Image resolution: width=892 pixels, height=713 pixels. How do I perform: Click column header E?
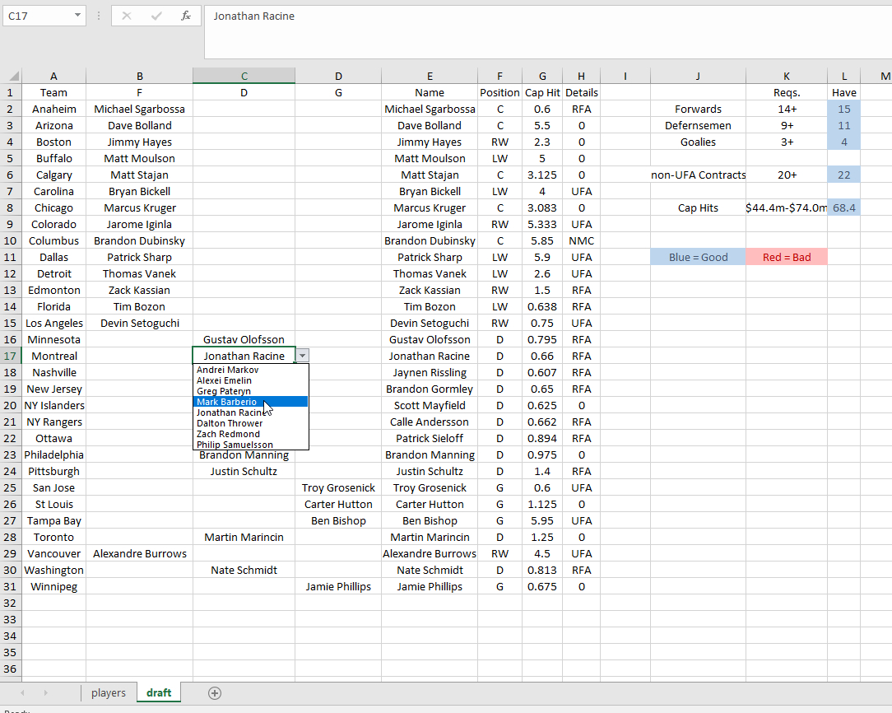pyautogui.click(x=430, y=77)
